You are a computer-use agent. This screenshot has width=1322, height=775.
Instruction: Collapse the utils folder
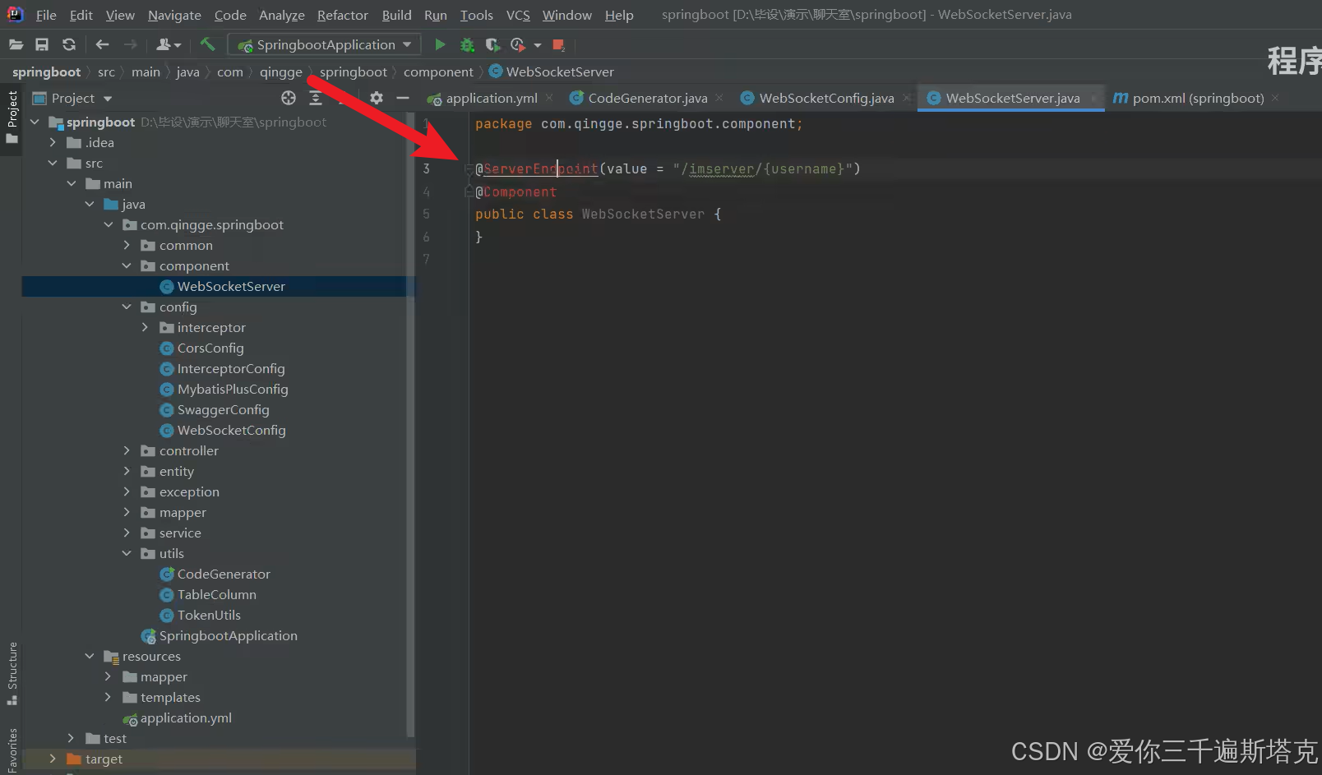(126, 553)
